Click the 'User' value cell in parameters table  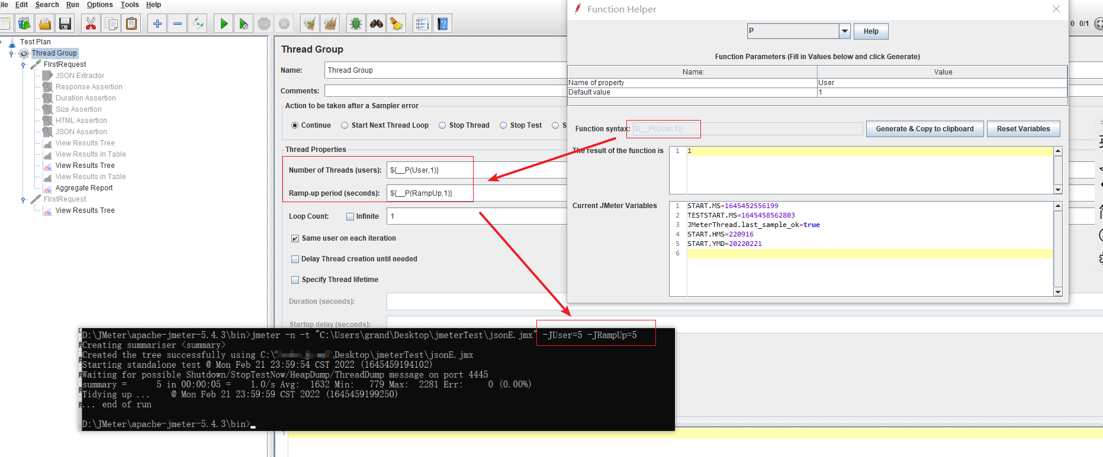942,83
